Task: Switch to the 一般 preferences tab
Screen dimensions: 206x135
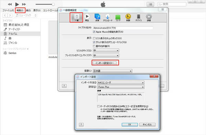Action: click(x=76, y=17)
